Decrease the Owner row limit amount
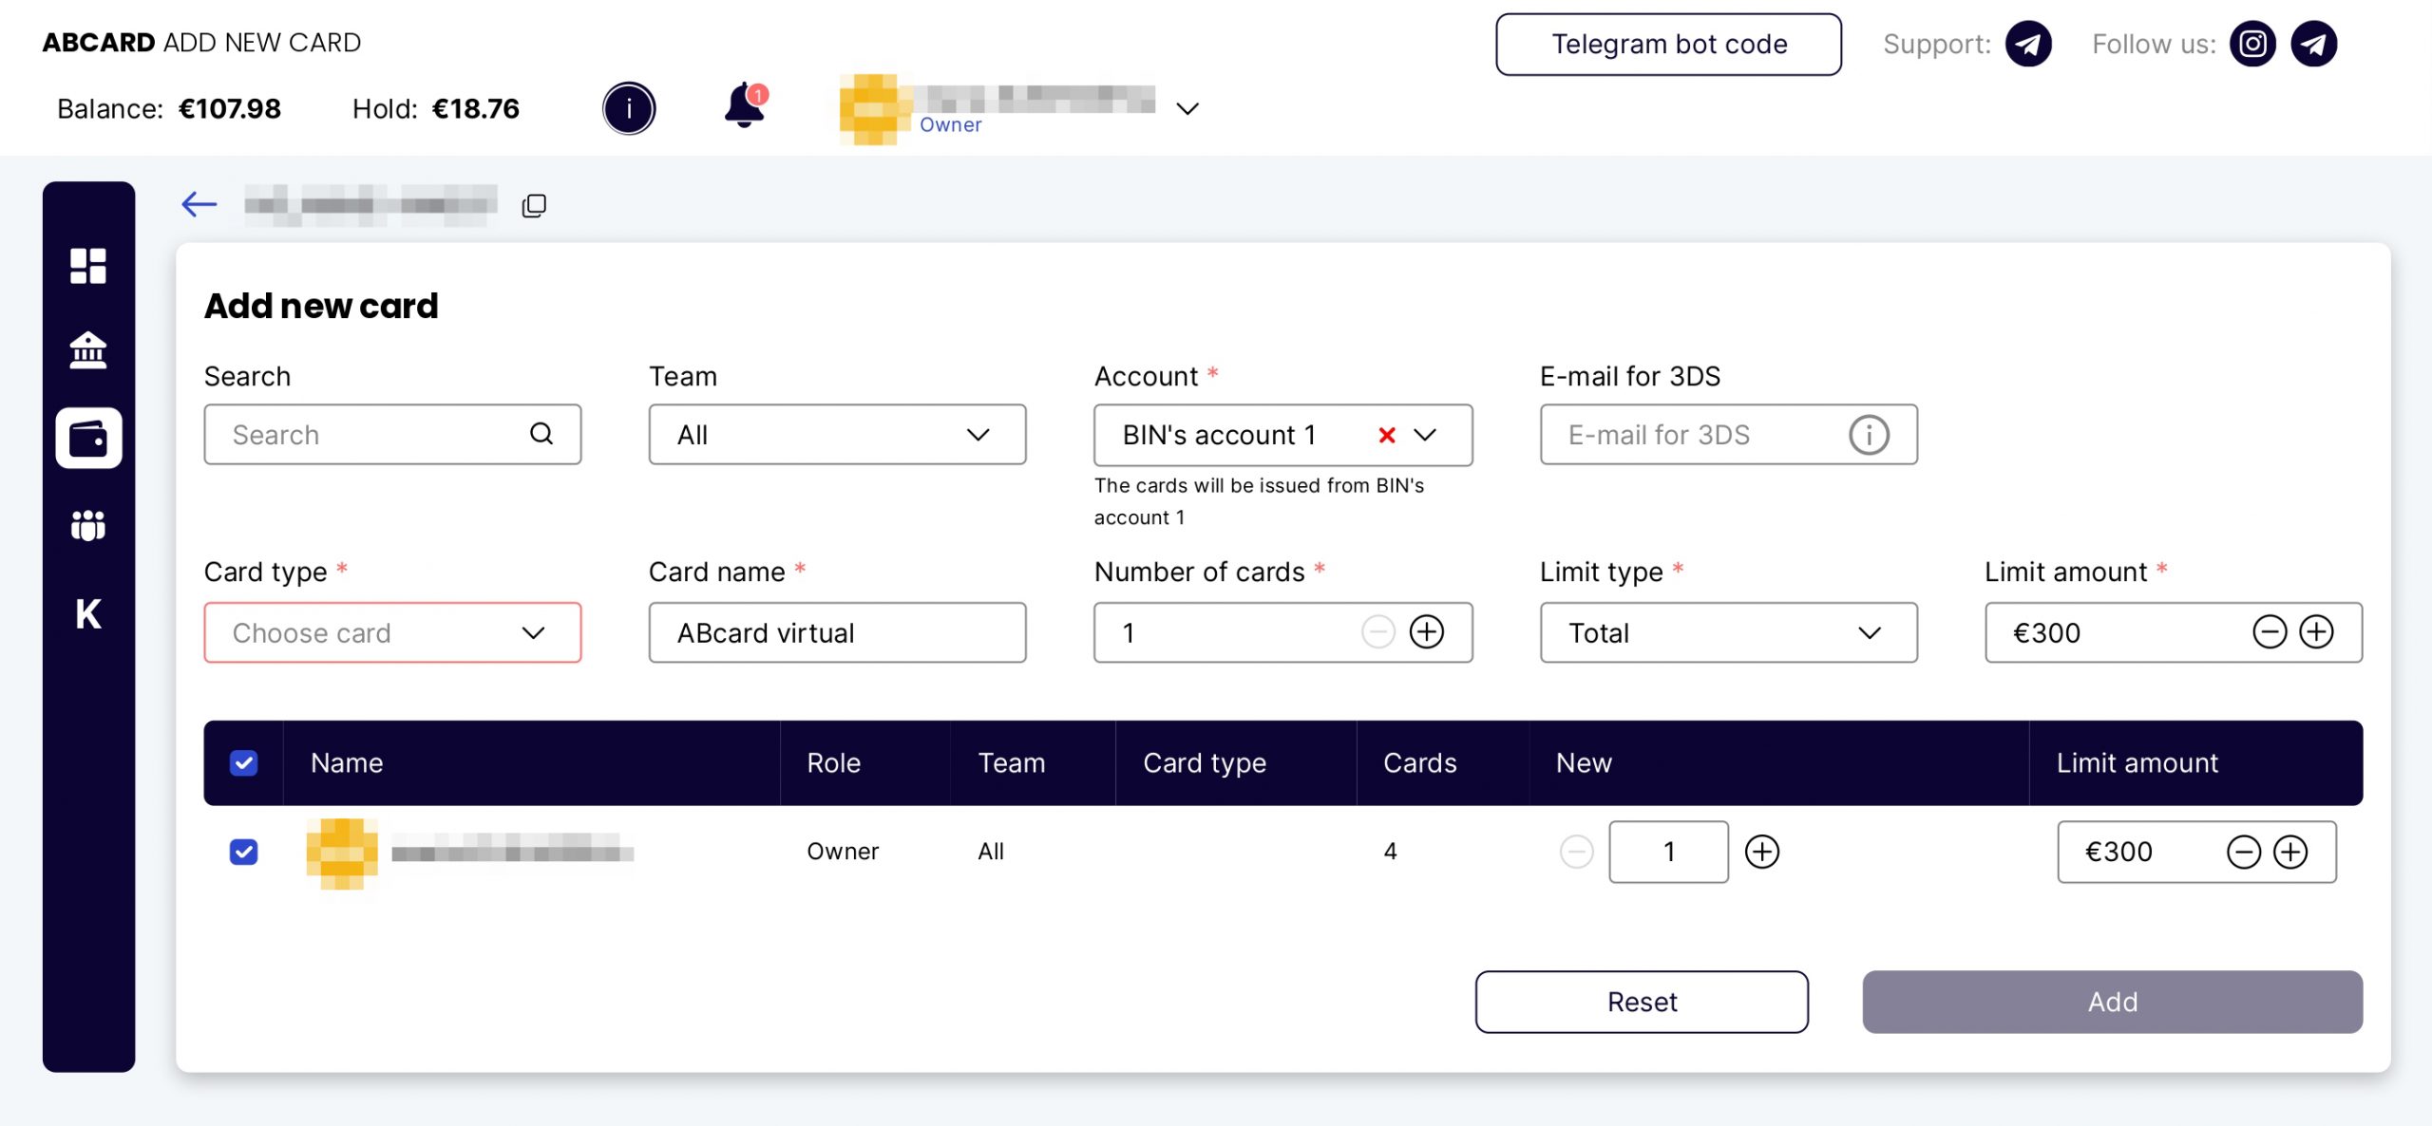 2244,852
